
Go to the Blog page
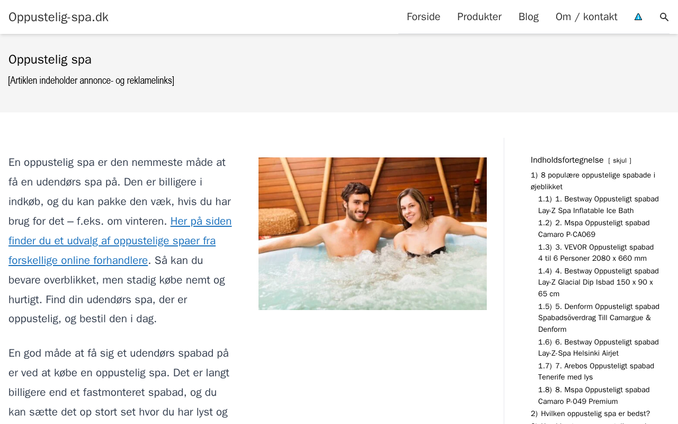(529, 17)
